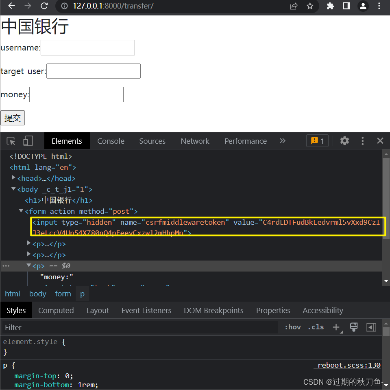Switch to the Computed pane
The height and width of the screenshot is (390, 390).
[56, 310]
